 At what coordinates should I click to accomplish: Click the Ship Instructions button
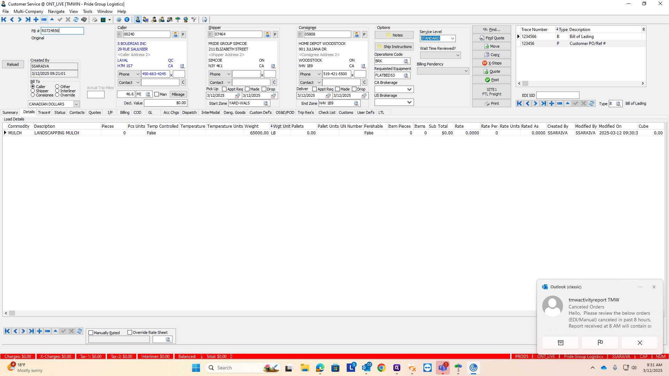[394, 47]
